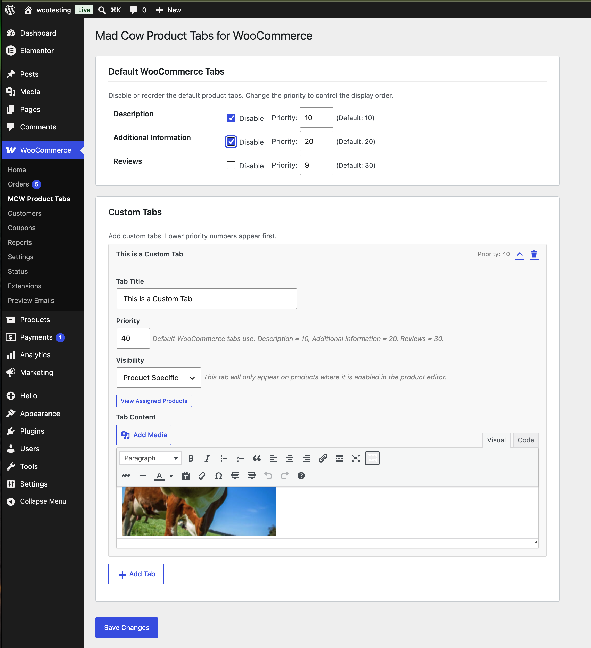Apply italic formatting in editor
The width and height of the screenshot is (591, 648).
coord(207,458)
